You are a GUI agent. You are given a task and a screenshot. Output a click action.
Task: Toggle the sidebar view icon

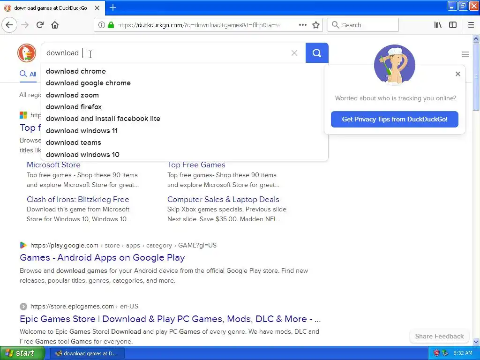click(x=453, y=25)
